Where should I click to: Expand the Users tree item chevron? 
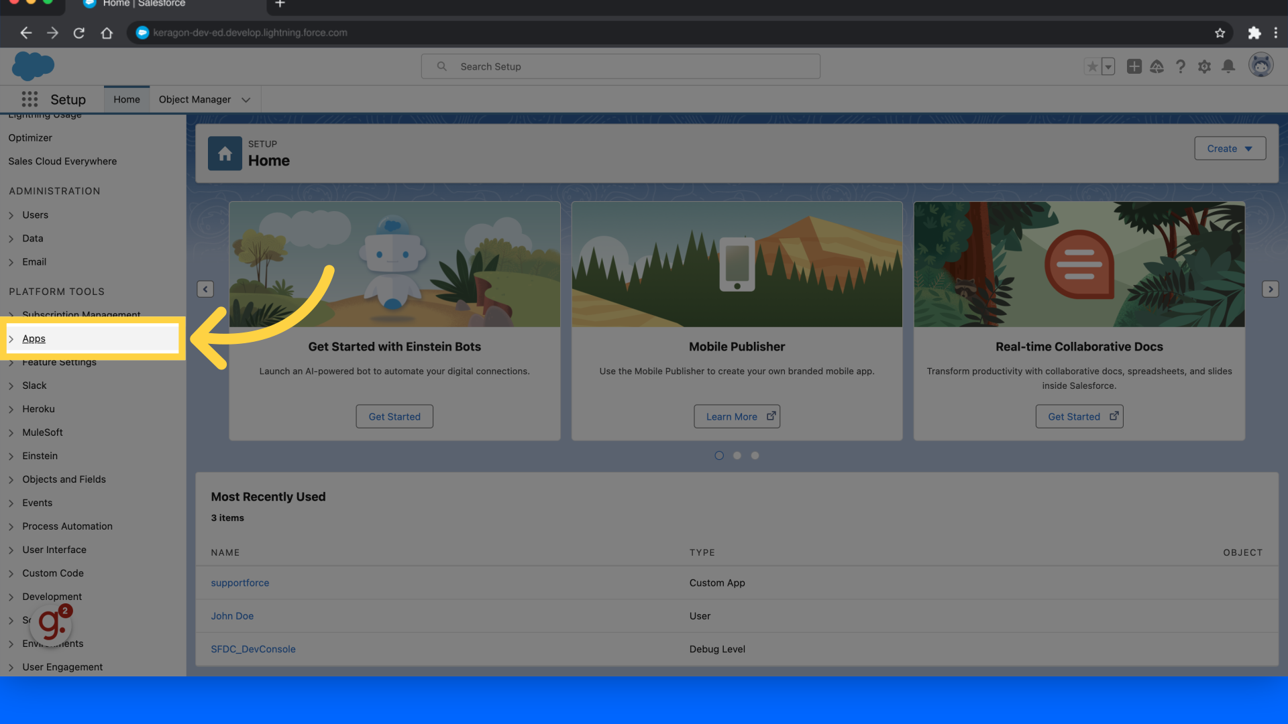[11, 215]
